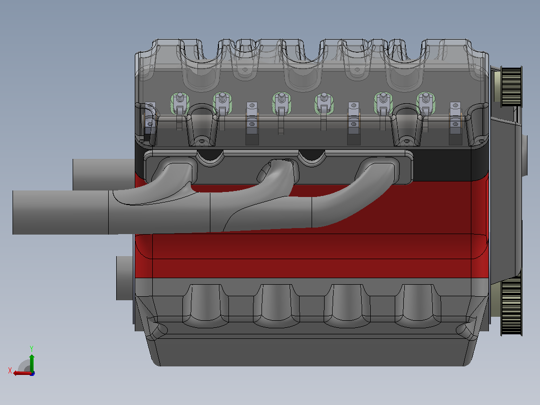Select the large exhaust collector pipe
The image size is (540, 405).
pos(60,213)
